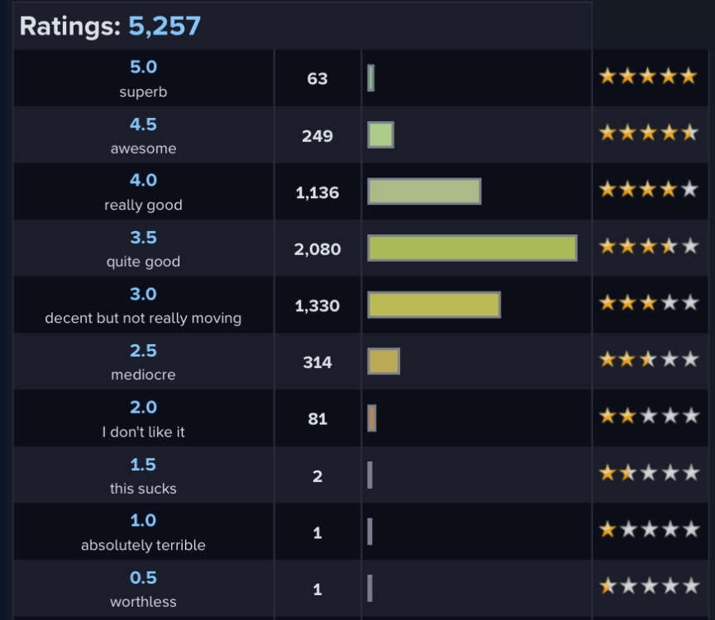Click the 1,136 ratings bar
Viewport: 715px width, 620px height.
[x=424, y=192]
